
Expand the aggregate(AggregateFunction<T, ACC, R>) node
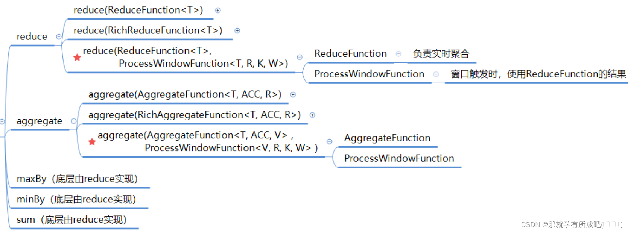[293, 95]
